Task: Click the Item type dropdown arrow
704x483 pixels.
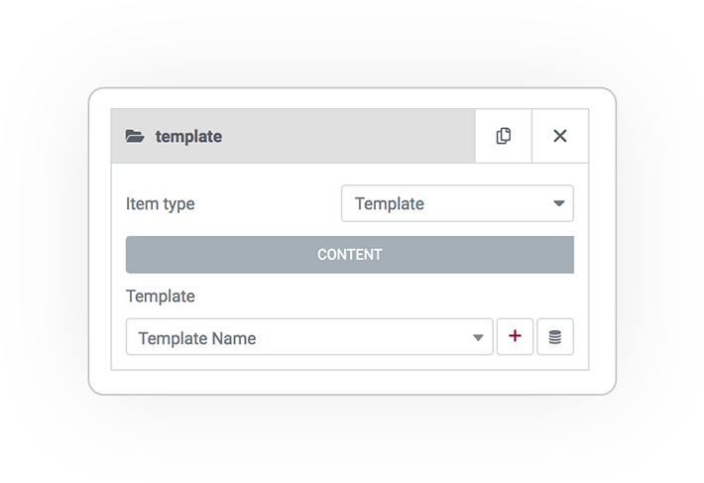Action: point(559,203)
